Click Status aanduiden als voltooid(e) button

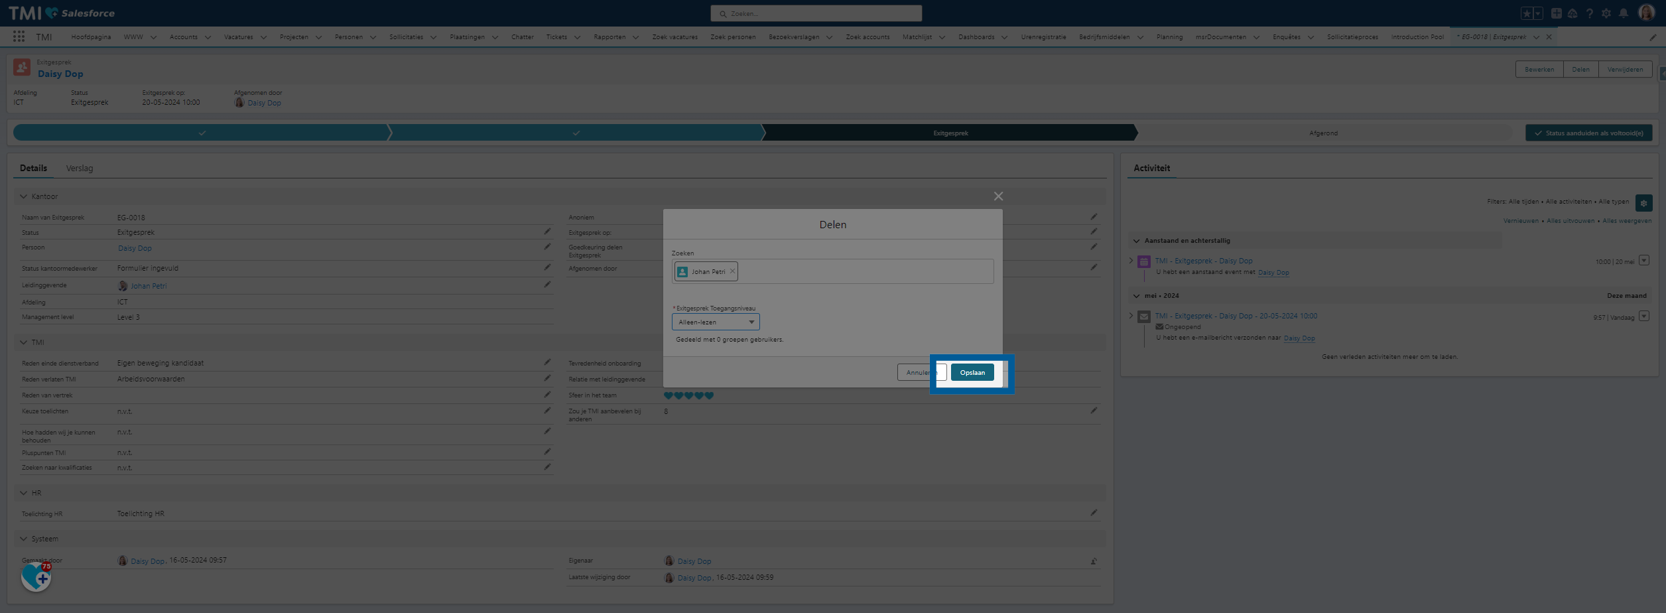1588,133
